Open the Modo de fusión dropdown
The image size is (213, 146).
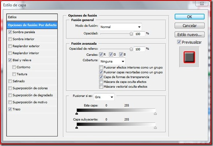pos(121,27)
